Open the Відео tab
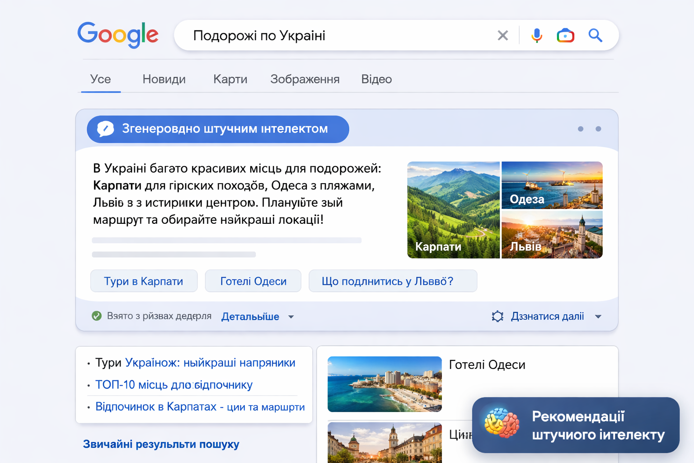The height and width of the screenshot is (463, 694). click(x=376, y=80)
